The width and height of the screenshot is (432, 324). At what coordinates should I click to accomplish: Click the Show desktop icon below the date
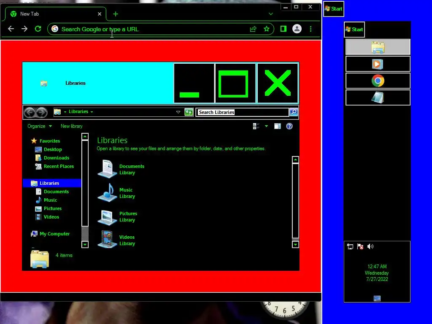(x=377, y=298)
